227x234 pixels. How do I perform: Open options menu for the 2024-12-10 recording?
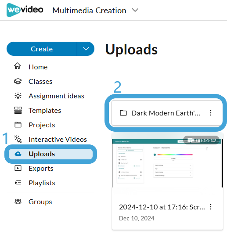click(x=211, y=207)
